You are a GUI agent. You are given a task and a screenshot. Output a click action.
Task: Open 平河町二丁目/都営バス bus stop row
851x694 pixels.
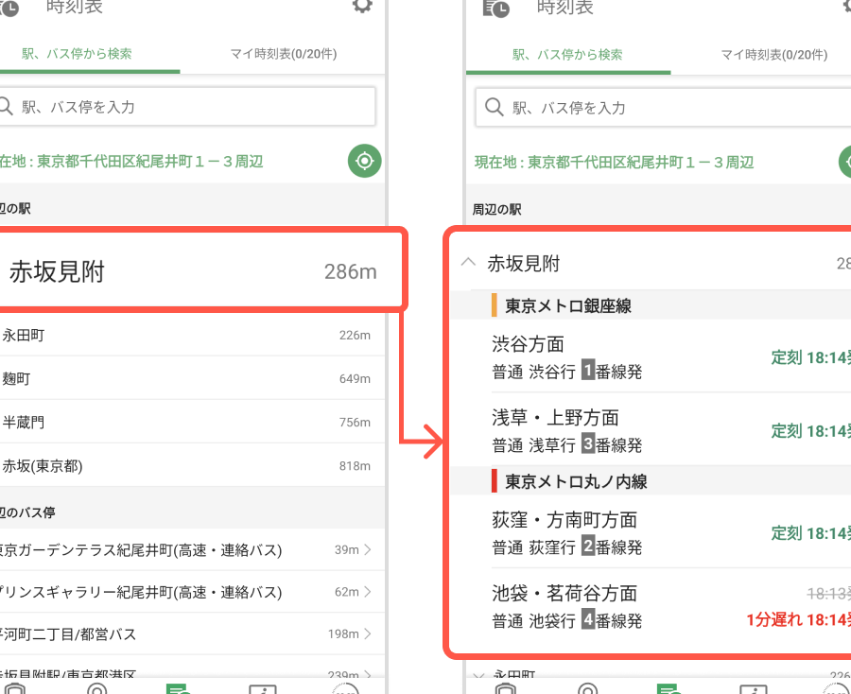point(192,633)
